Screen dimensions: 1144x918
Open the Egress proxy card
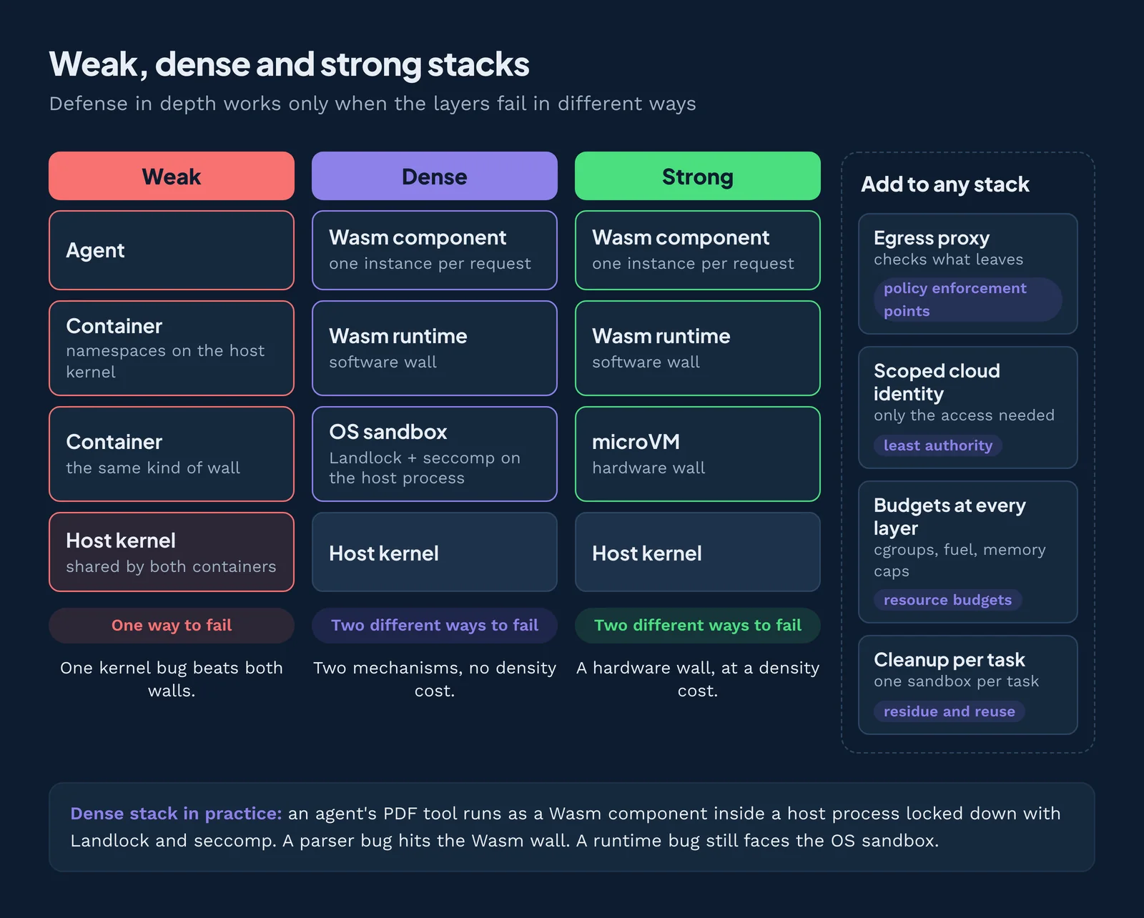tap(968, 274)
